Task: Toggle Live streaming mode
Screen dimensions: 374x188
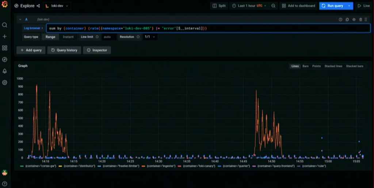Action: (x=363, y=6)
